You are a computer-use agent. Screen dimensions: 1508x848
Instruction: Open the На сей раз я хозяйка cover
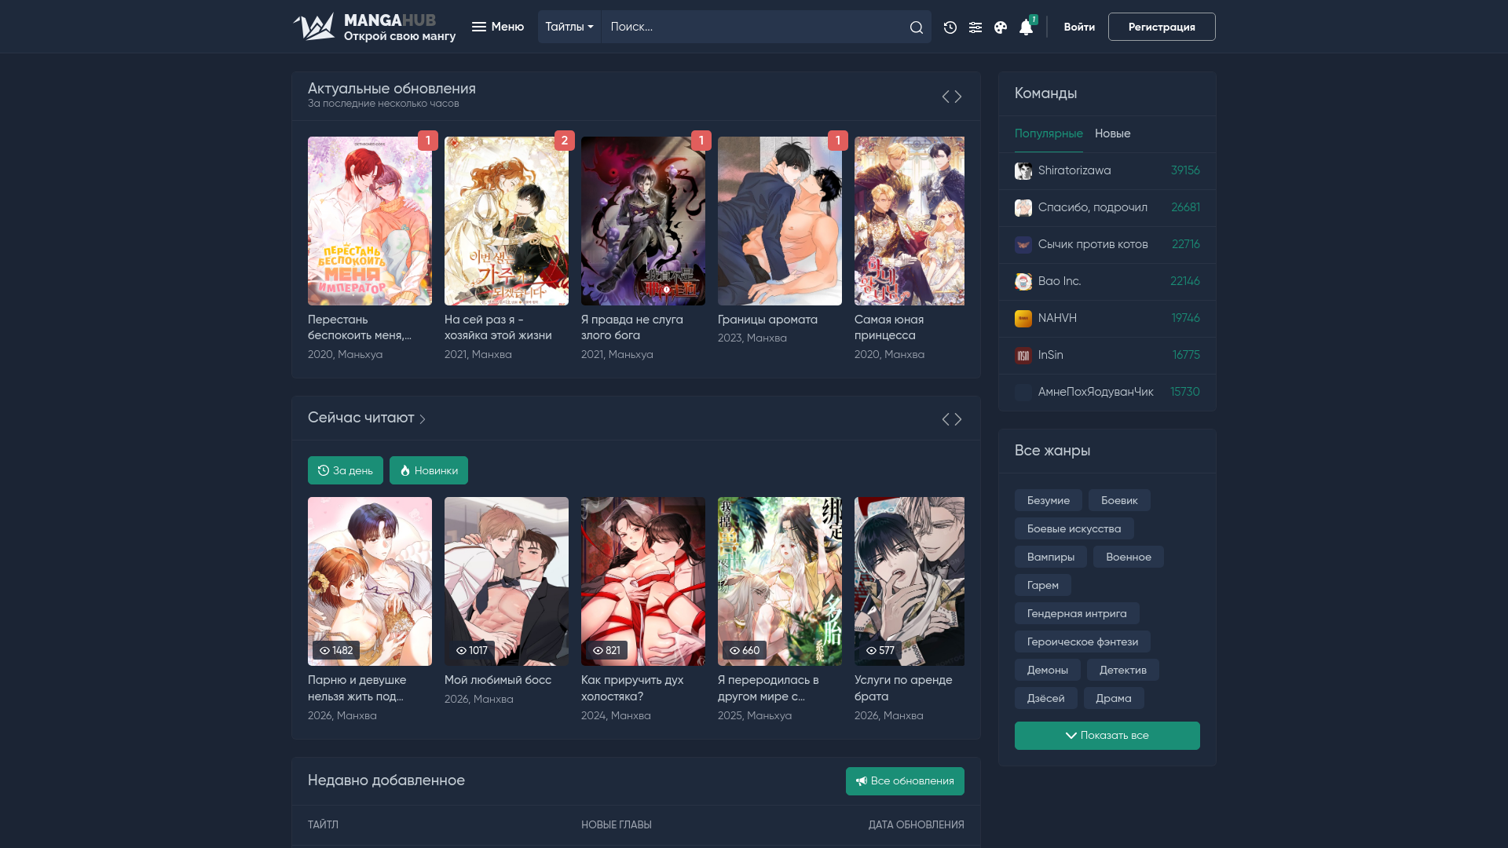[507, 221]
